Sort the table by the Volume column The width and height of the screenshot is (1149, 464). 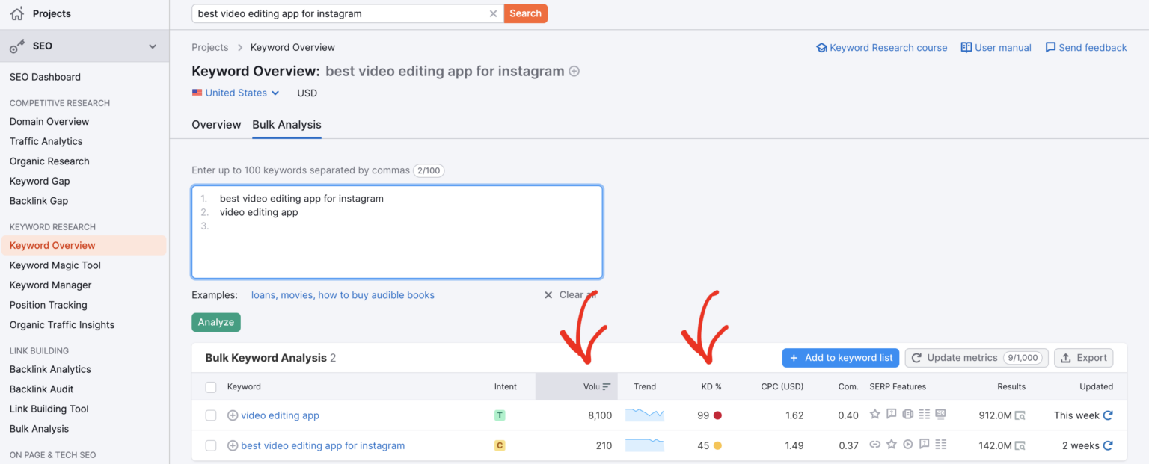coord(593,386)
